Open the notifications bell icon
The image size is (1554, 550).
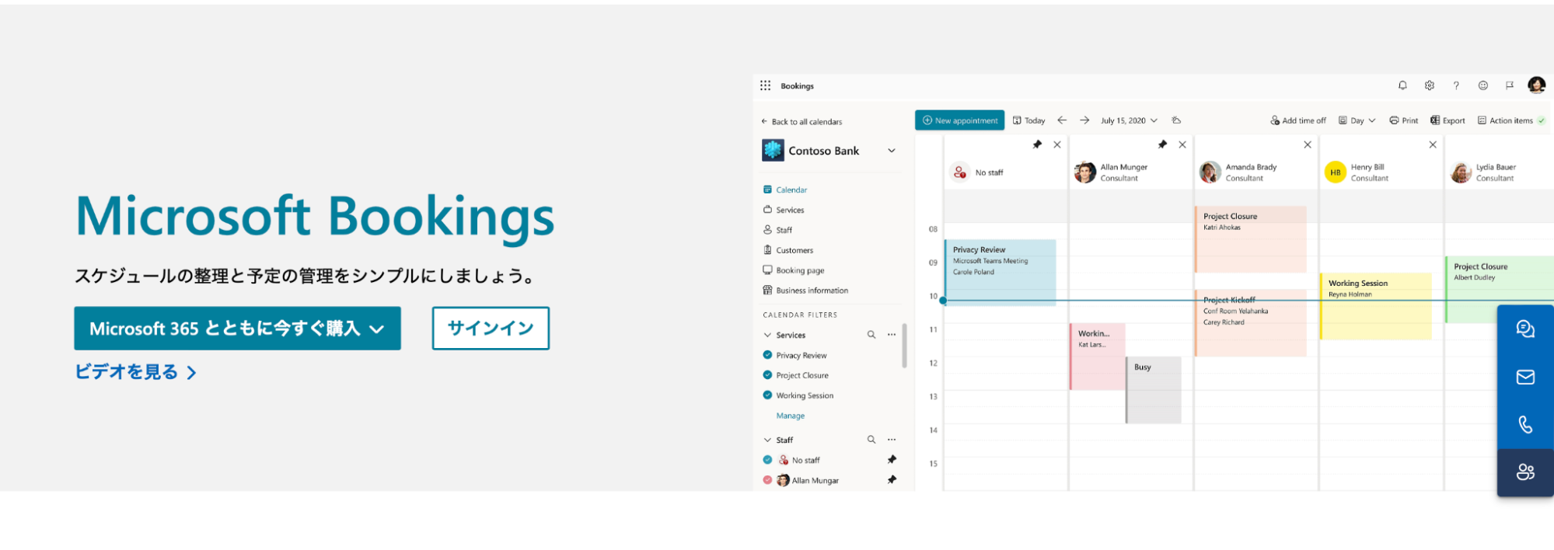click(x=1402, y=85)
